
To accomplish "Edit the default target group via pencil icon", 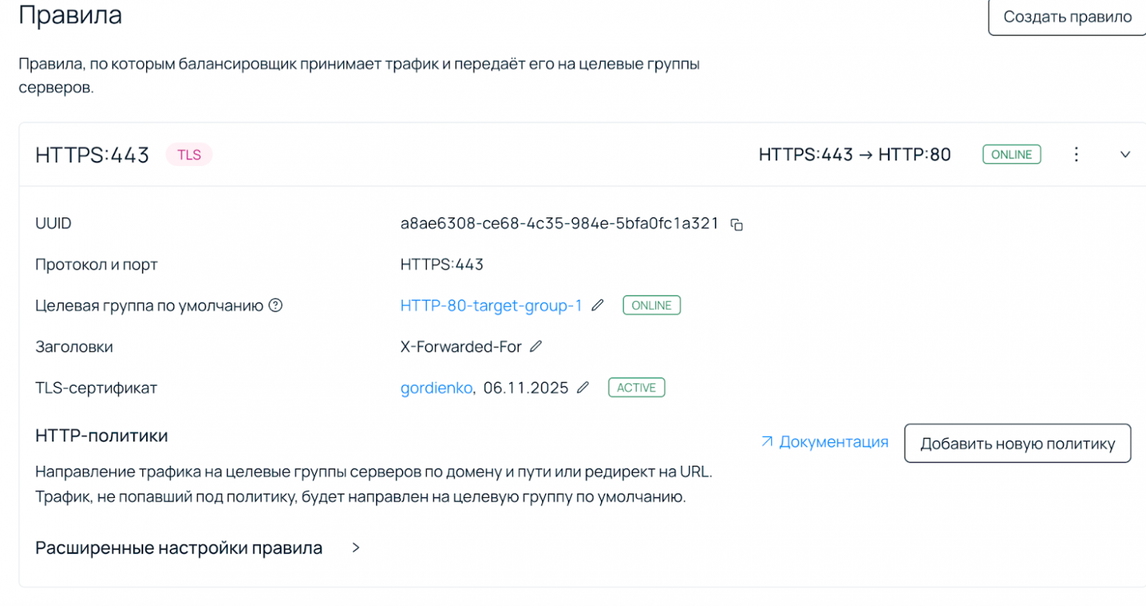I will 597,306.
